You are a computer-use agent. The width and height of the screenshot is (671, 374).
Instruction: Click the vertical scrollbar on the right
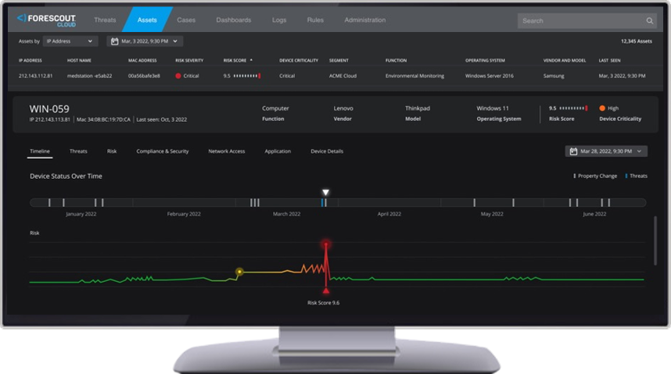[x=655, y=241]
